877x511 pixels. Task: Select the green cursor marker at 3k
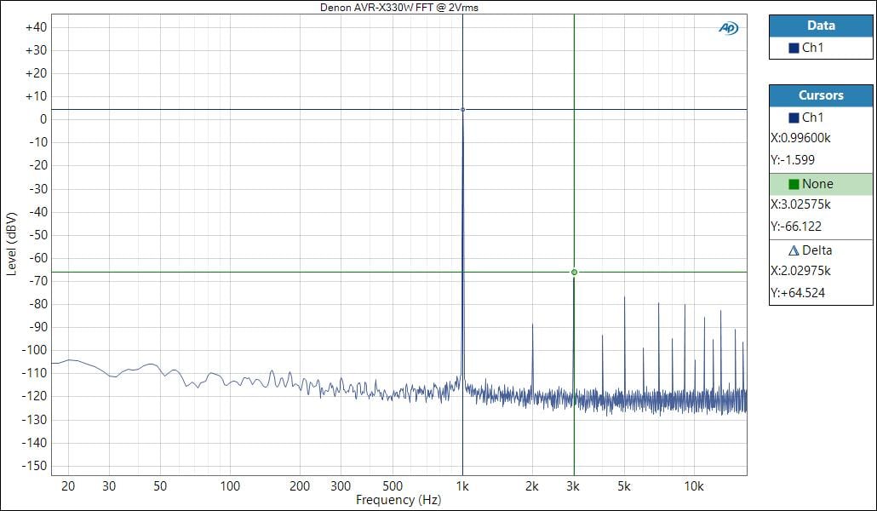click(574, 273)
